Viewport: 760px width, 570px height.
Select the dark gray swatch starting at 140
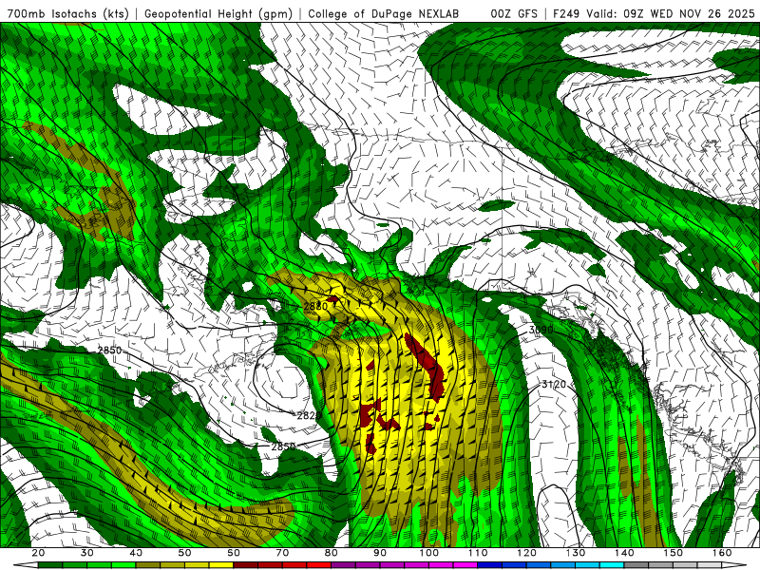coord(636,565)
